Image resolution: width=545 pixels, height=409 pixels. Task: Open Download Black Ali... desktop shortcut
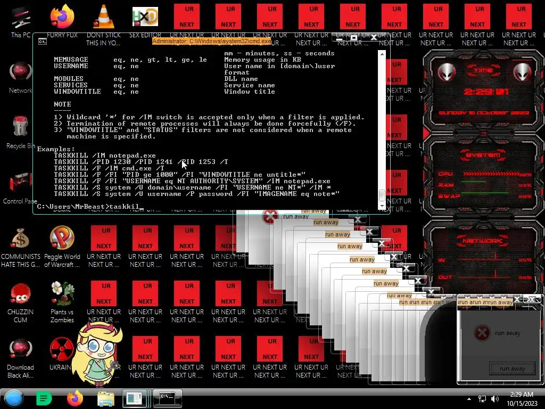(21, 358)
